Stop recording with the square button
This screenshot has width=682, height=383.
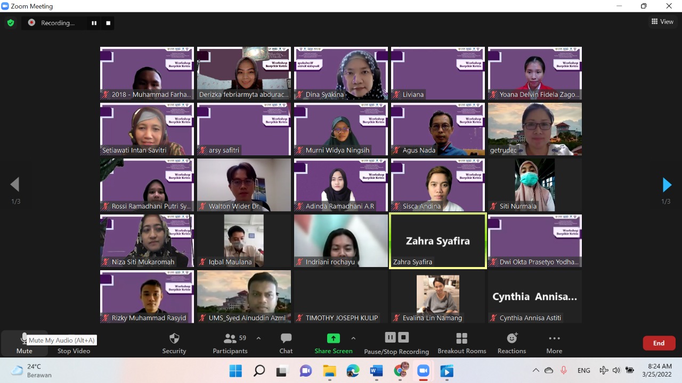pyautogui.click(x=403, y=337)
